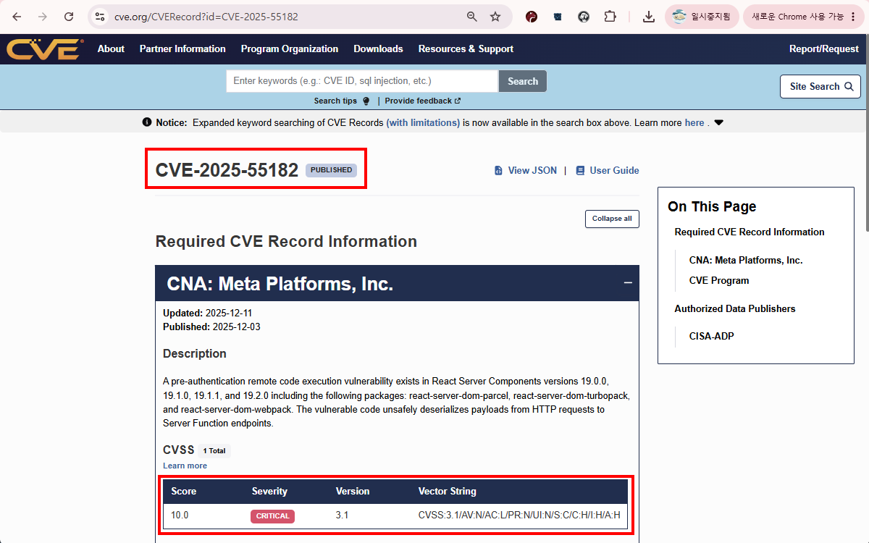Open browser downloads icon
Viewport: 869px width, 543px height.
click(x=648, y=17)
